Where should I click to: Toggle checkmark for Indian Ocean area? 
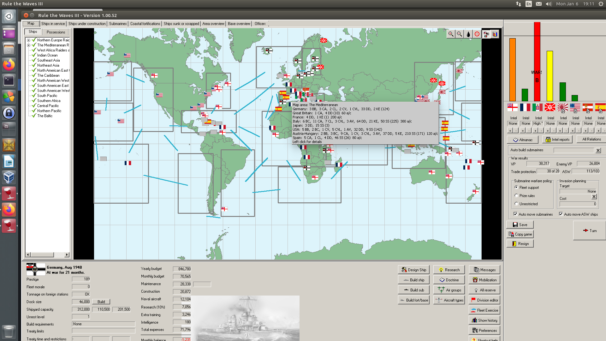[x=34, y=55]
